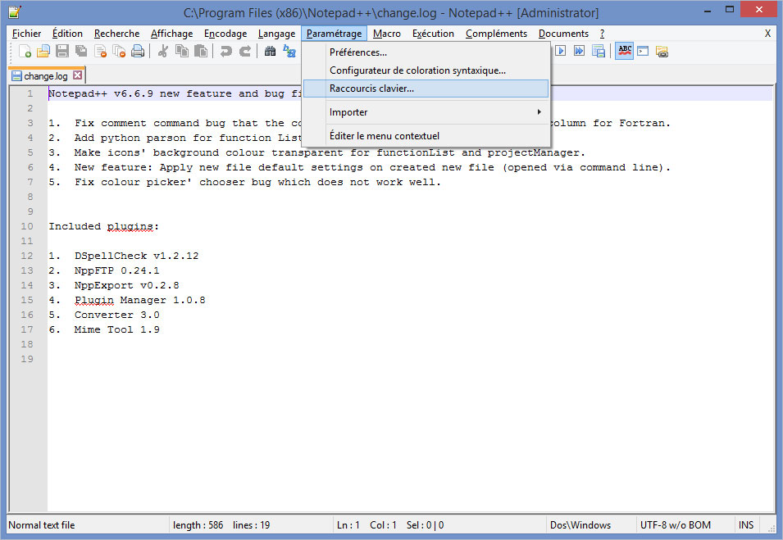The width and height of the screenshot is (783, 540).
Task: Create a new file with the New icon
Action: pyautogui.click(x=25, y=52)
